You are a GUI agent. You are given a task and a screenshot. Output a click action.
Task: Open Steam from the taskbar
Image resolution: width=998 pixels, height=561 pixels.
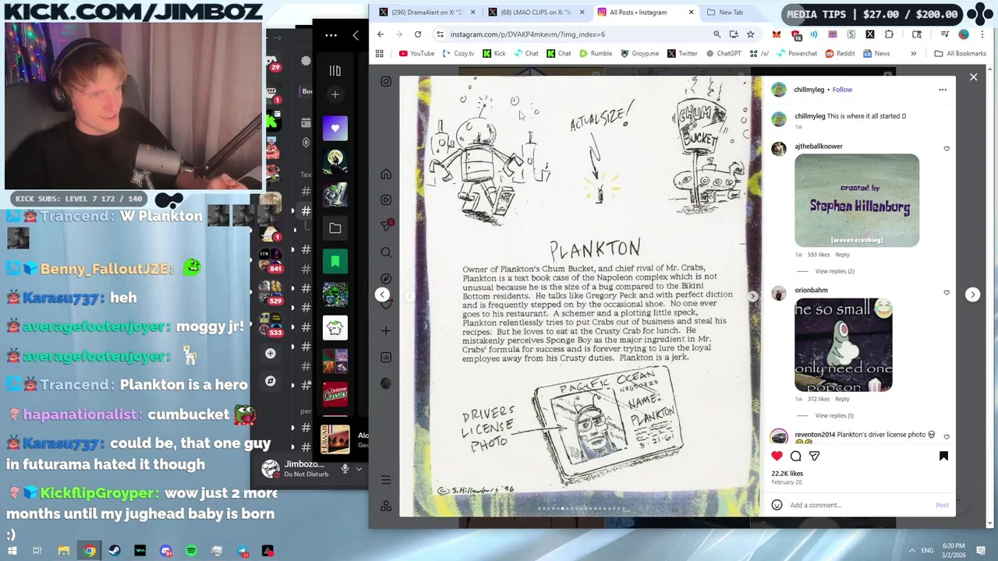click(x=115, y=551)
